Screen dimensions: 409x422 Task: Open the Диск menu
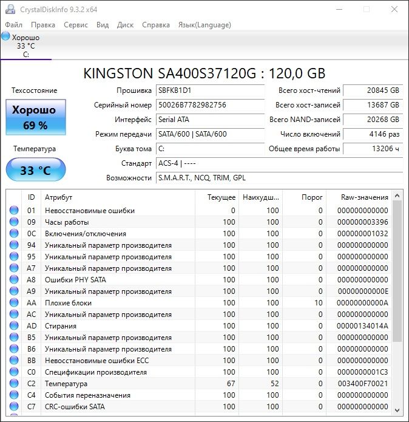tap(125, 25)
